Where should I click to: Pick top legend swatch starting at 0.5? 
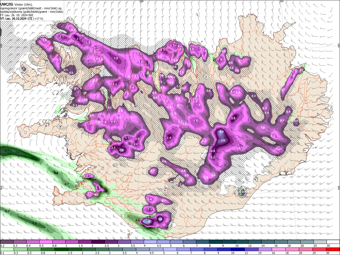(x=46, y=242)
